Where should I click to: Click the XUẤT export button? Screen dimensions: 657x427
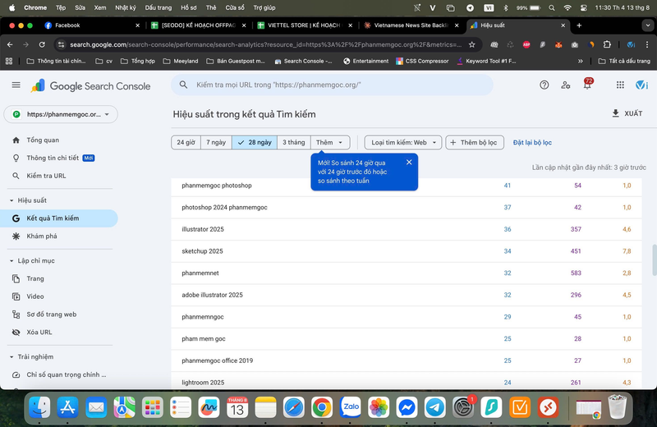click(627, 113)
